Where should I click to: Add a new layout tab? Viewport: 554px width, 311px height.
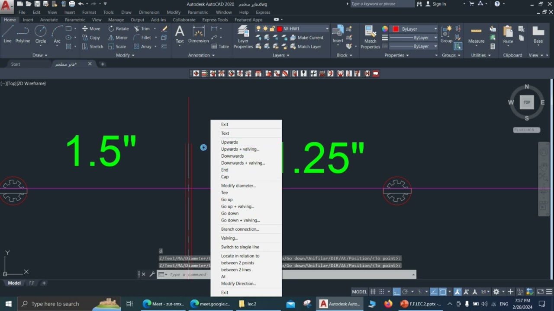pyautogui.click(x=44, y=283)
